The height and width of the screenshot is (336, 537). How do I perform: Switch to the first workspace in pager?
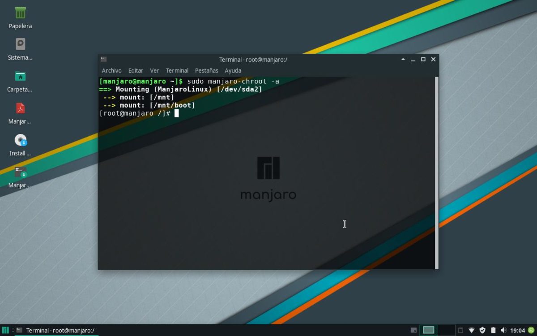[428, 330]
